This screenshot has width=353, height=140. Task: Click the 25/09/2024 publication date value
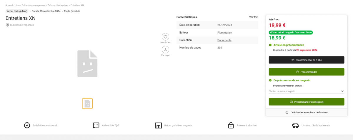pos(225,25)
